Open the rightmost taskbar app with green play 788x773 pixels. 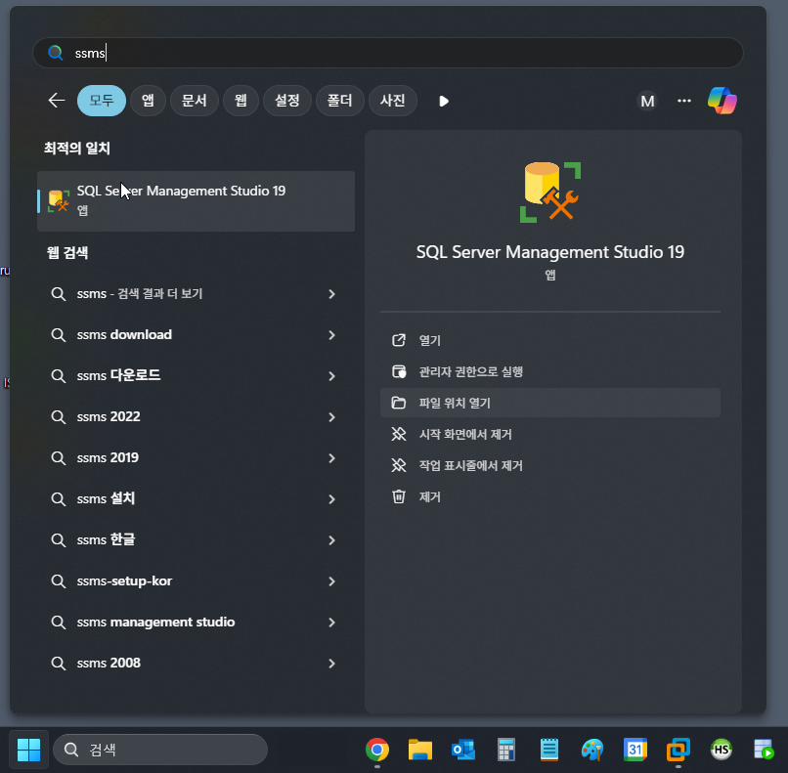point(764,750)
